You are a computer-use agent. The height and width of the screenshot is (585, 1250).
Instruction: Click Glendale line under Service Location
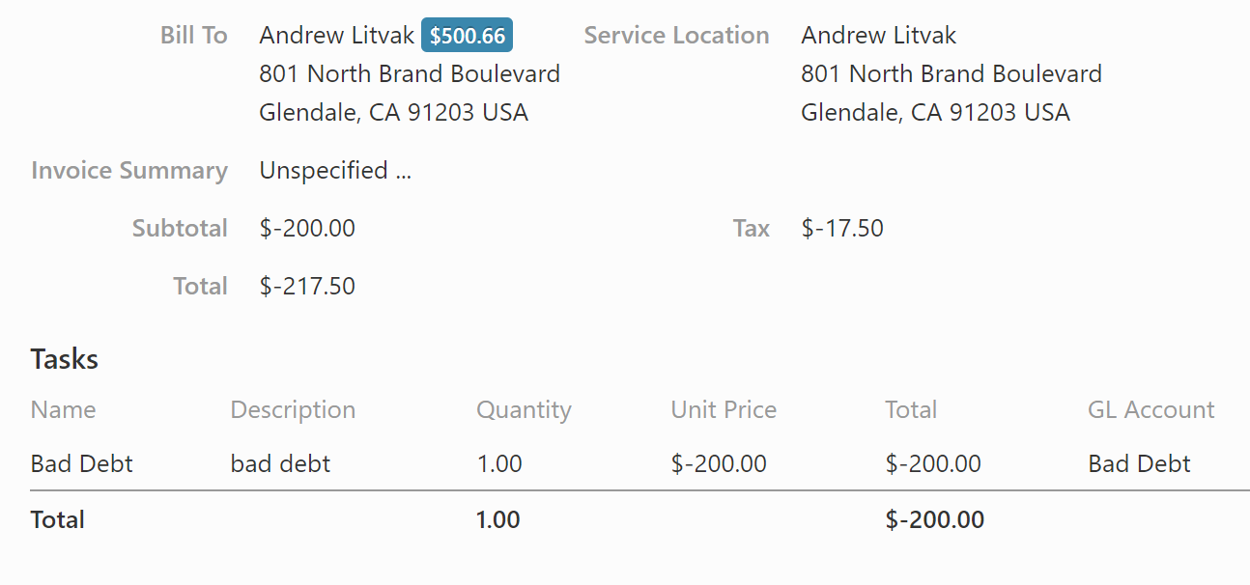[x=935, y=113]
